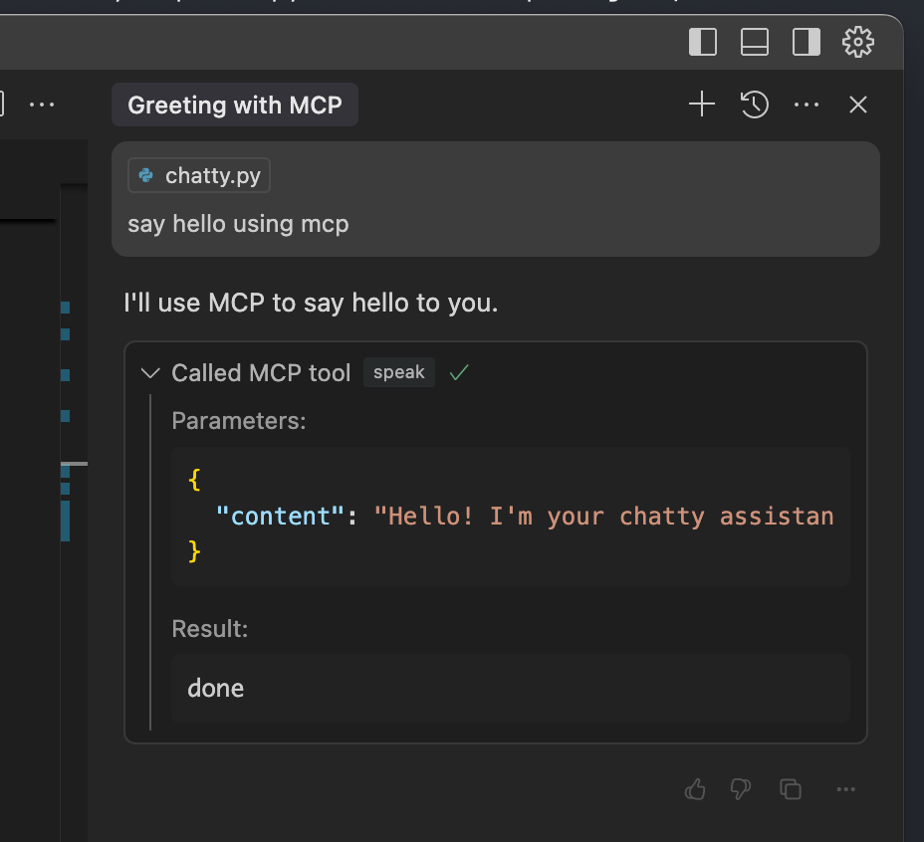Image resolution: width=924 pixels, height=842 pixels.
Task: Open the settings gear in title bar
Action: pos(857,42)
